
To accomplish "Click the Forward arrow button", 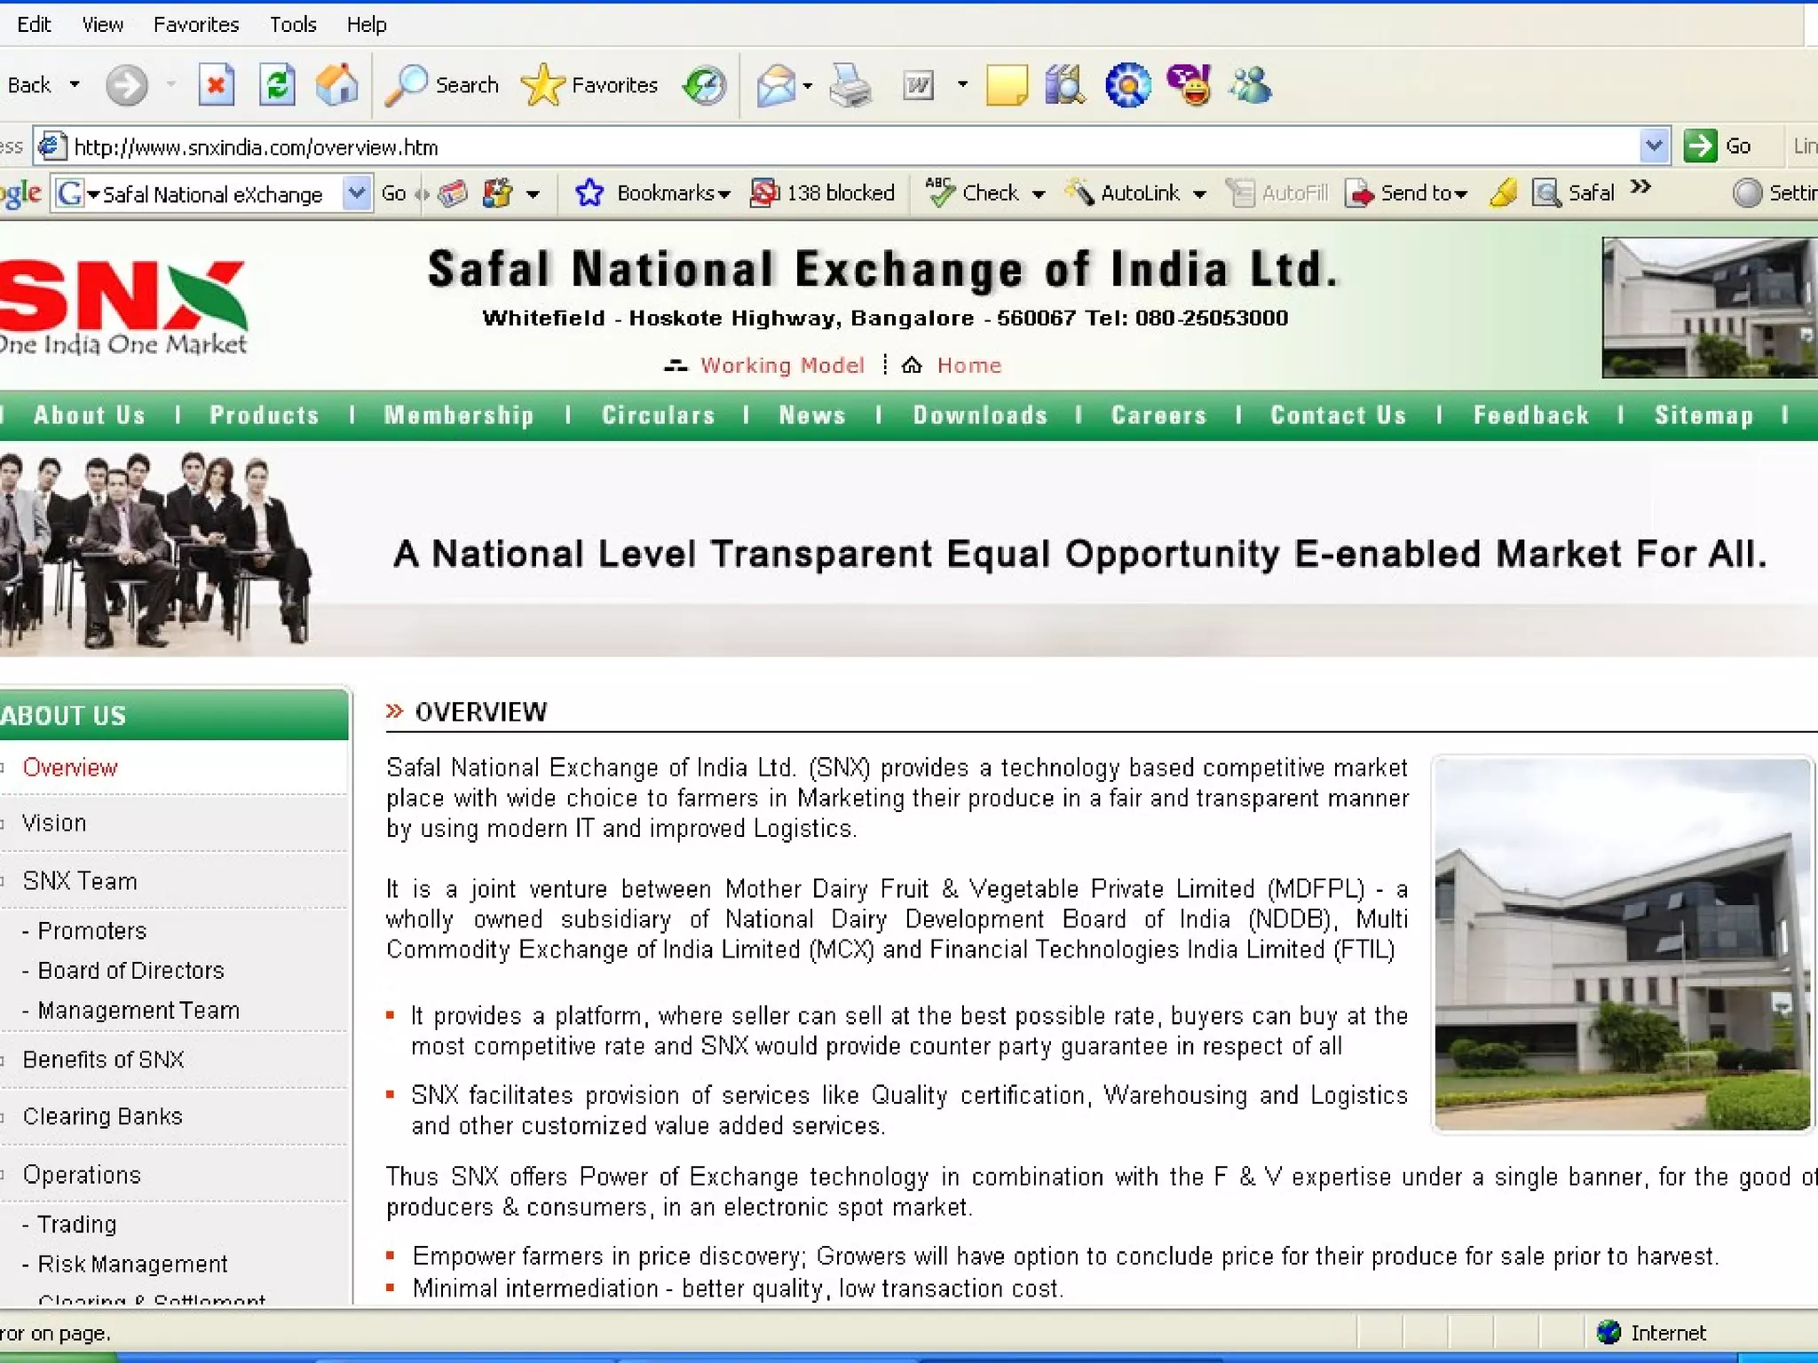I will click(127, 86).
